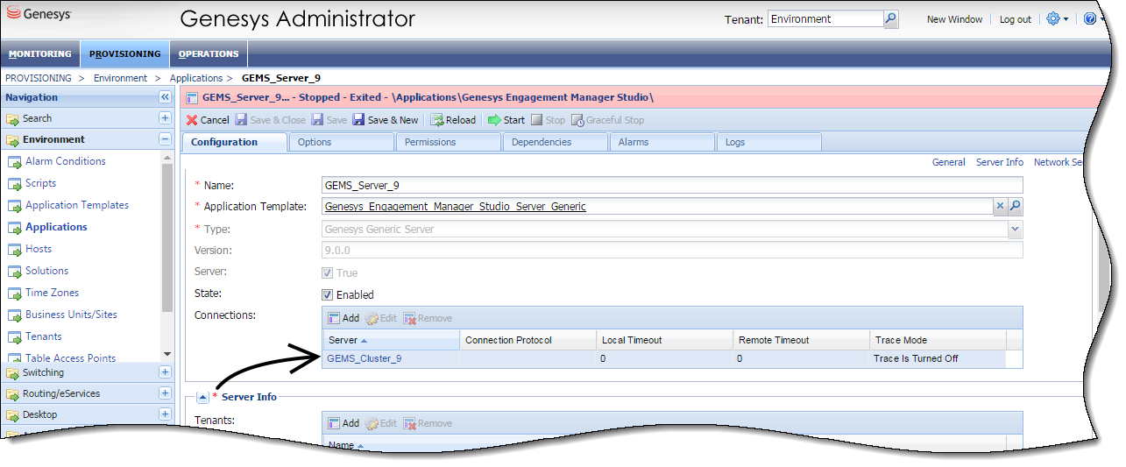The width and height of the screenshot is (1126, 467).
Task: Click the tenant search magnifier icon
Action: tap(891, 18)
